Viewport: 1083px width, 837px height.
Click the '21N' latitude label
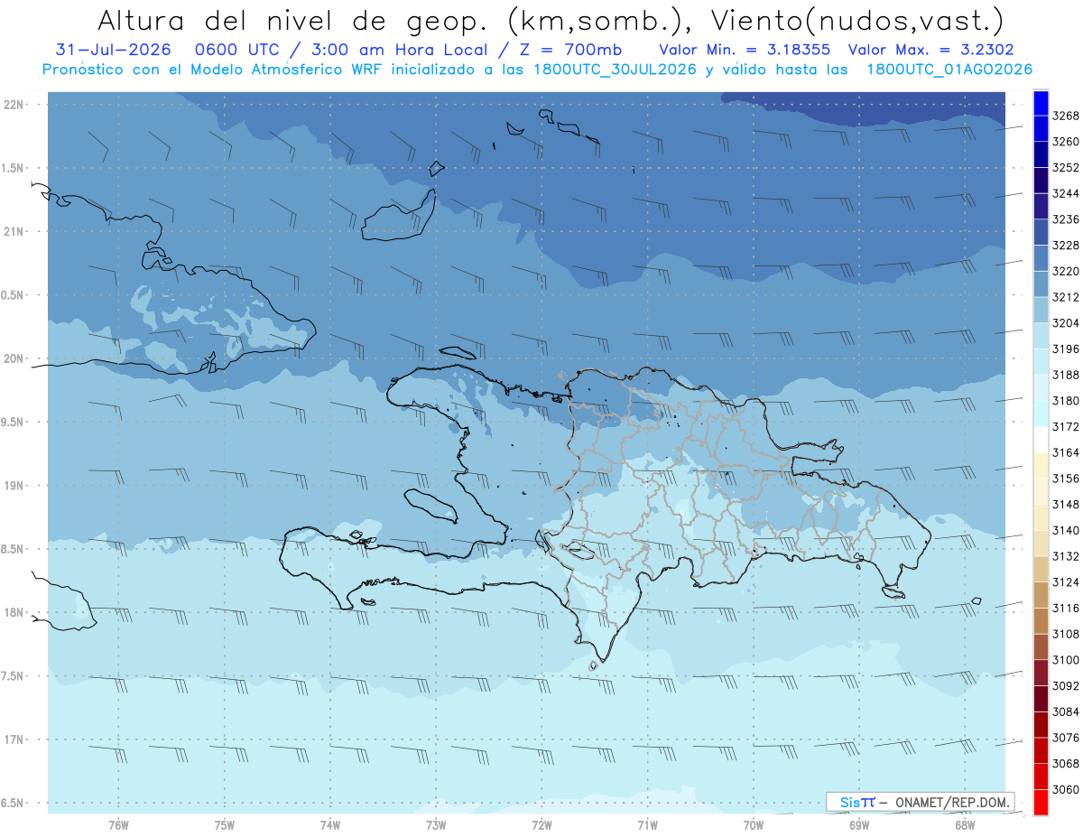point(14,232)
